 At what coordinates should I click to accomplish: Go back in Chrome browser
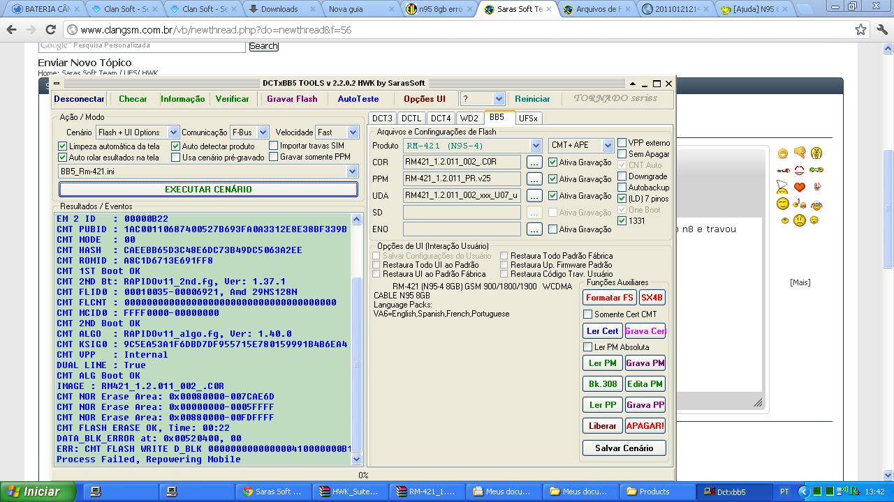[x=11, y=30]
